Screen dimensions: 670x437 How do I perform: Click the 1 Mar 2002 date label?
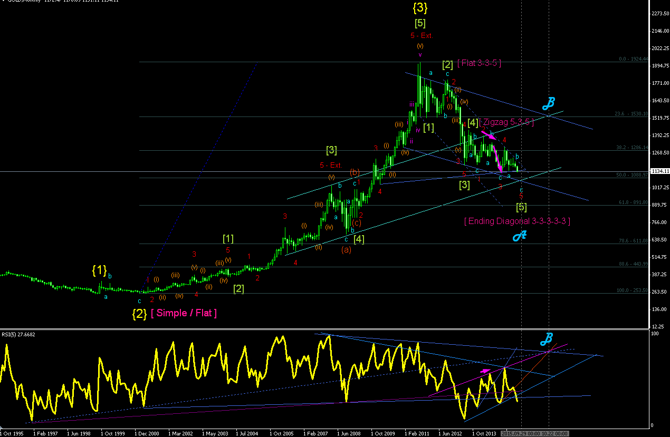[180, 433]
